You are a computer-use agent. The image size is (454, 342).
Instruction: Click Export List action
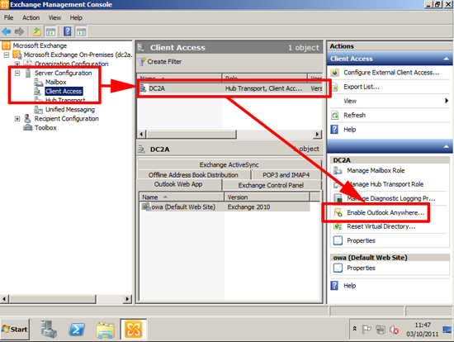click(362, 87)
